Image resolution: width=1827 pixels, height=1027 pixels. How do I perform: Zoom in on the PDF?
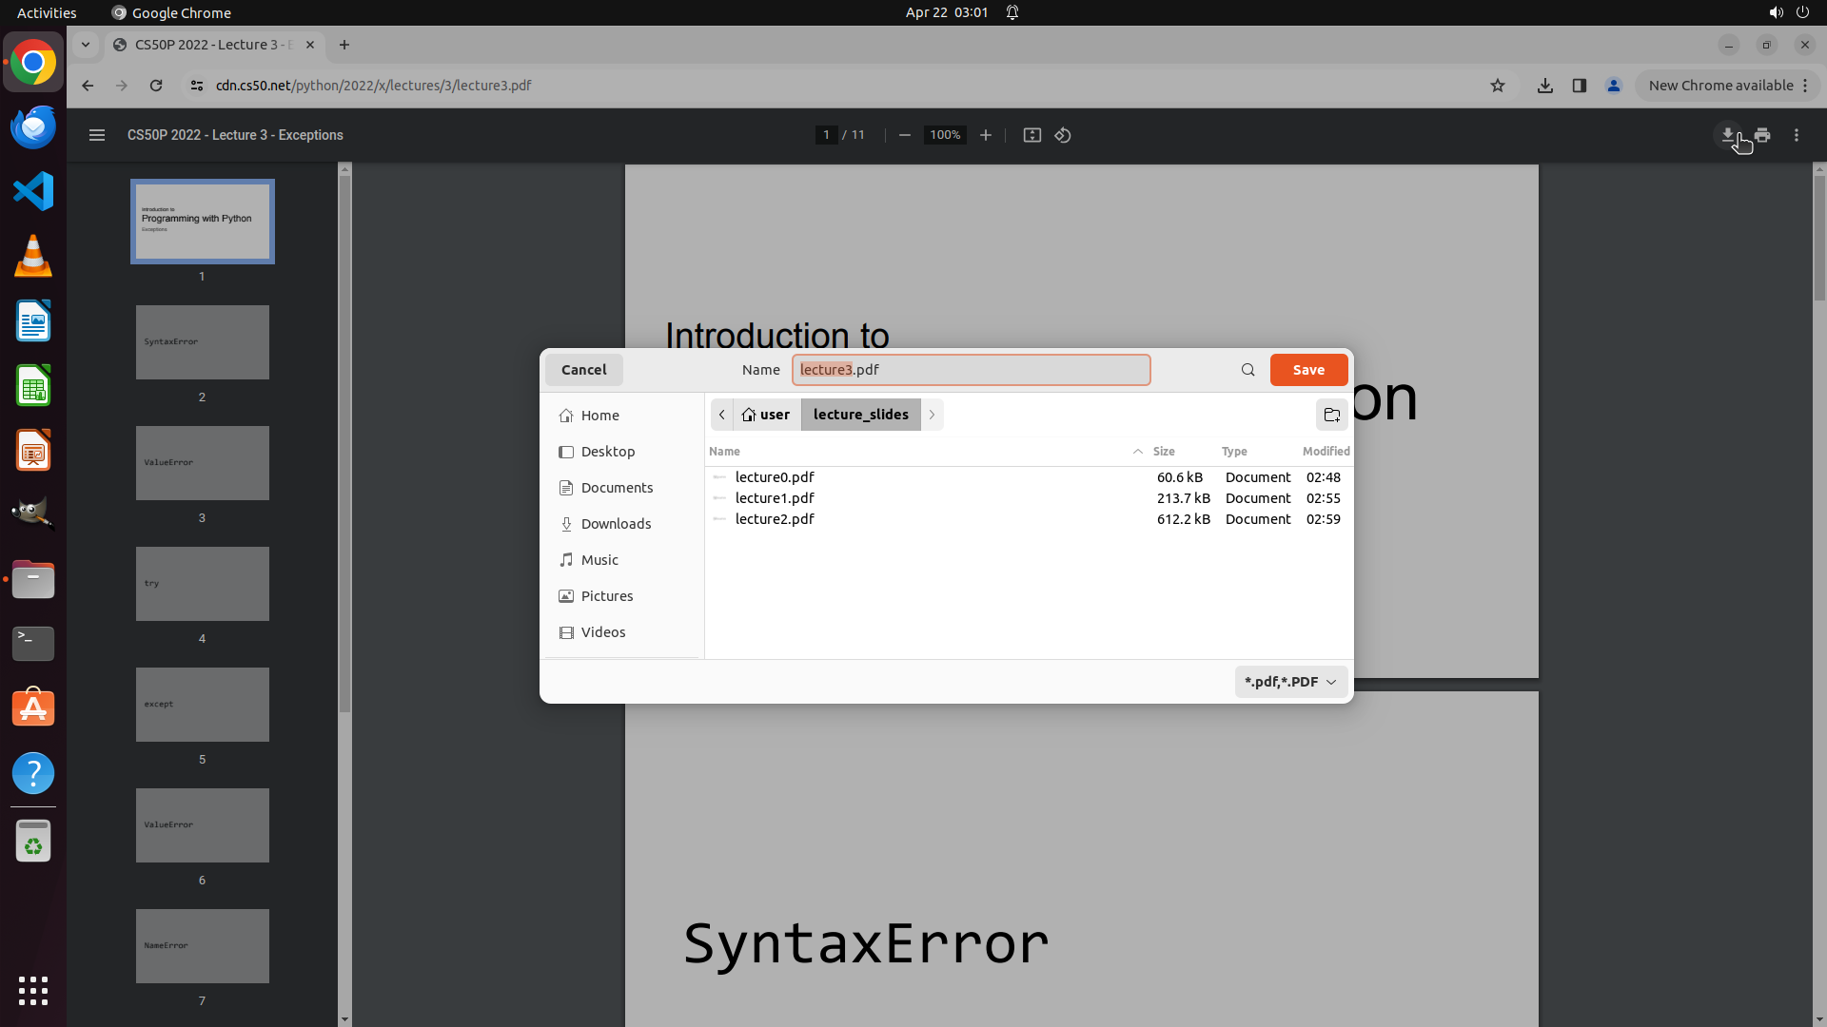(x=986, y=135)
